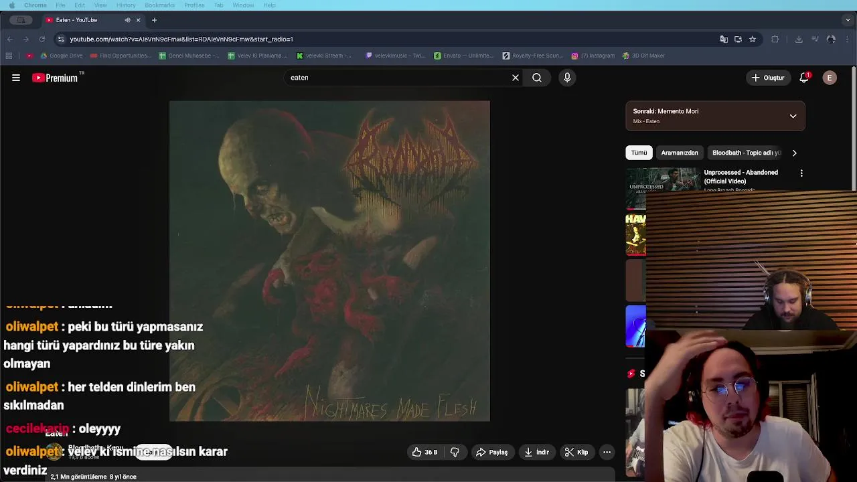The width and height of the screenshot is (857, 482).
Task: Open Envato Unlimited bookmark
Action: (465, 56)
